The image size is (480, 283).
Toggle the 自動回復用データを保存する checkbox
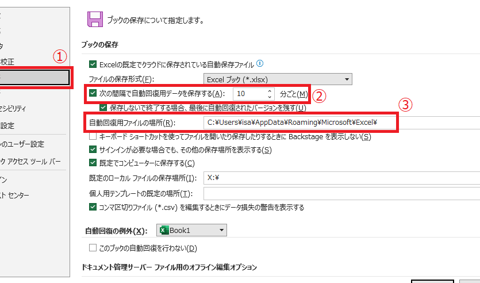click(93, 93)
